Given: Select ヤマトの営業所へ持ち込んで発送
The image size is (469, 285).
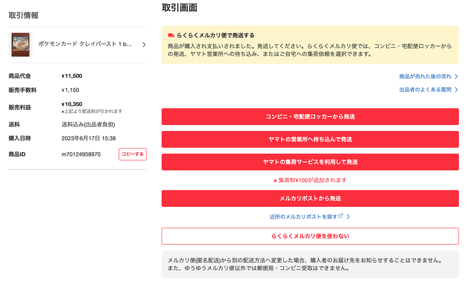Looking at the screenshot, I should tap(310, 139).
